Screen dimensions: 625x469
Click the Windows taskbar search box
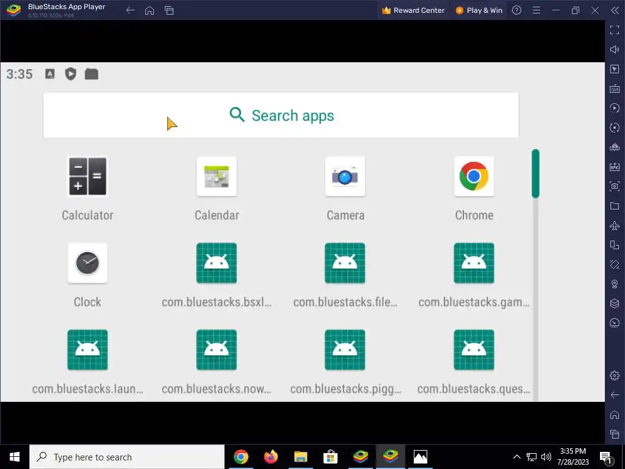click(127, 457)
